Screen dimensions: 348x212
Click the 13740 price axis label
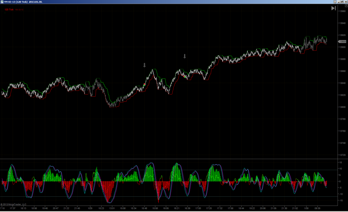coord(343,143)
